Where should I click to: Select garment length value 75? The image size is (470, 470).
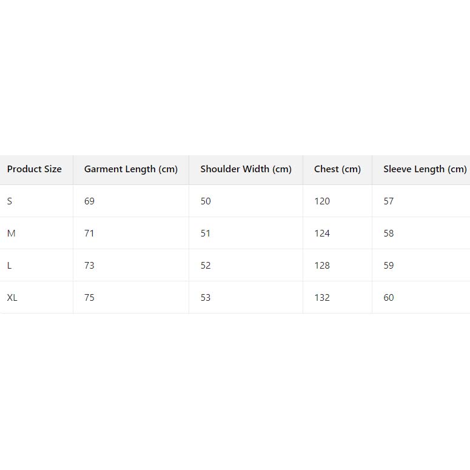pyautogui.click(x=89, y=298)
